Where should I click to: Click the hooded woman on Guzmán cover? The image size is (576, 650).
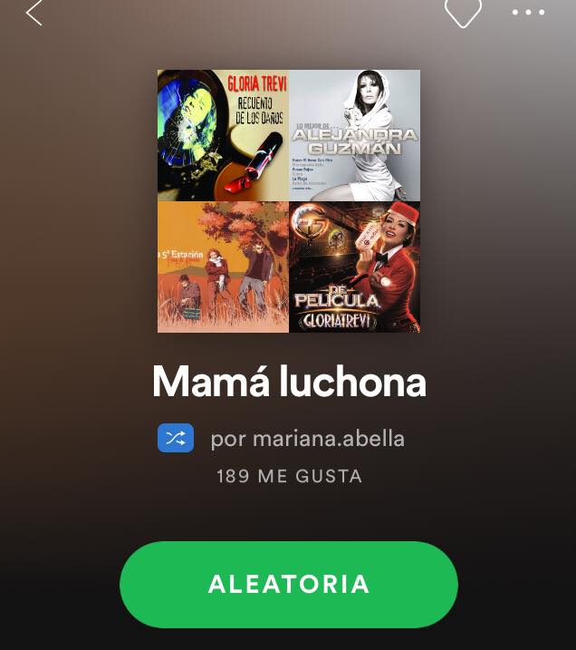click(x=370, y=132)
